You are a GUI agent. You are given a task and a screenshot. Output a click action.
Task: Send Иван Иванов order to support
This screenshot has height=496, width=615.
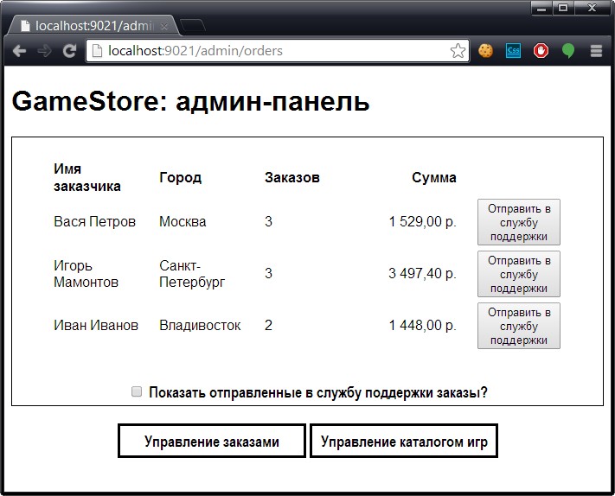coord(518,326)
